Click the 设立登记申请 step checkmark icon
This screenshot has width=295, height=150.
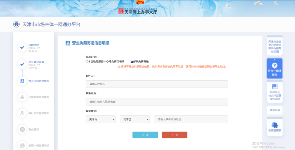(x=22, y=64)
